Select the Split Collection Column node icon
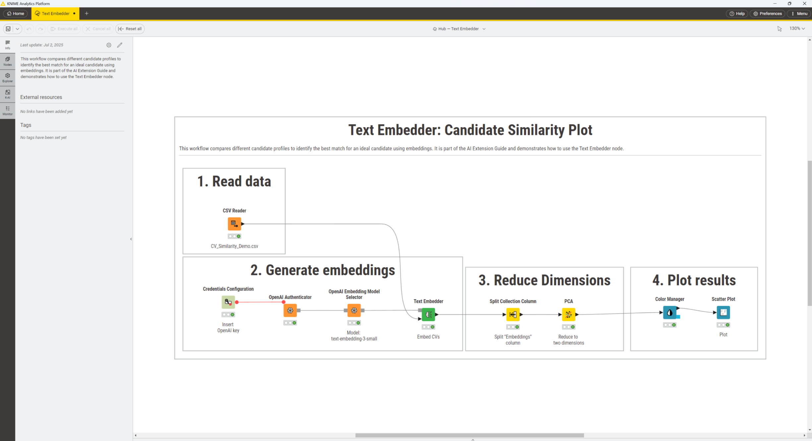Image resolution: width=812 pixels, height=441 pixels. click(513, 314)
